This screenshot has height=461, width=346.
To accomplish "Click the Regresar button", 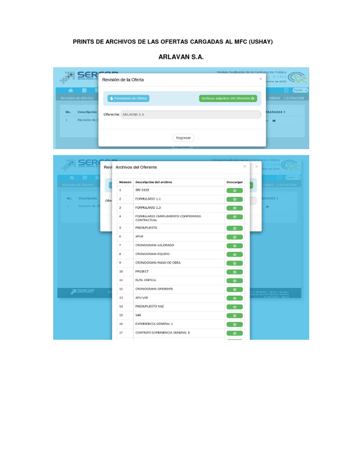I will click(x=183, y=138).
